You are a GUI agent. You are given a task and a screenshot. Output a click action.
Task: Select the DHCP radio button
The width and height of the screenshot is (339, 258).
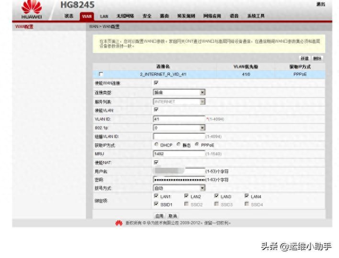[156, 144]
